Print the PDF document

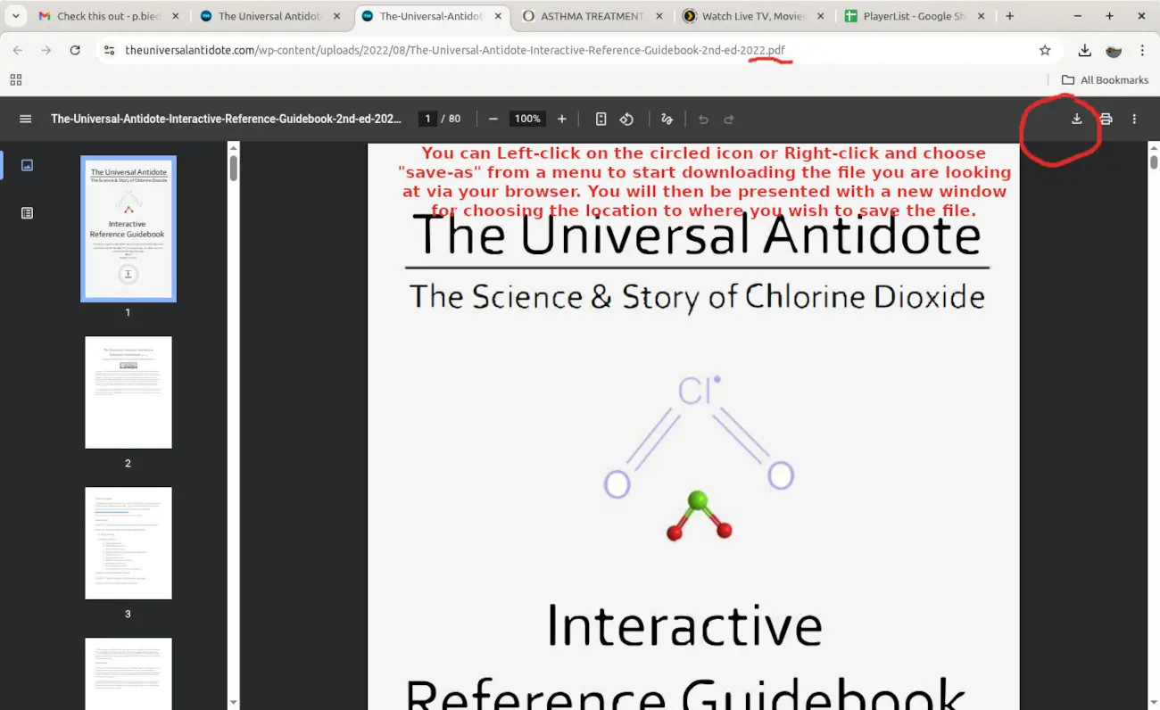tap(1106, 119)
